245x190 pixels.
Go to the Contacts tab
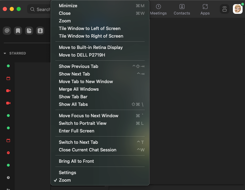pyautogui.click(x=182, y=9)
